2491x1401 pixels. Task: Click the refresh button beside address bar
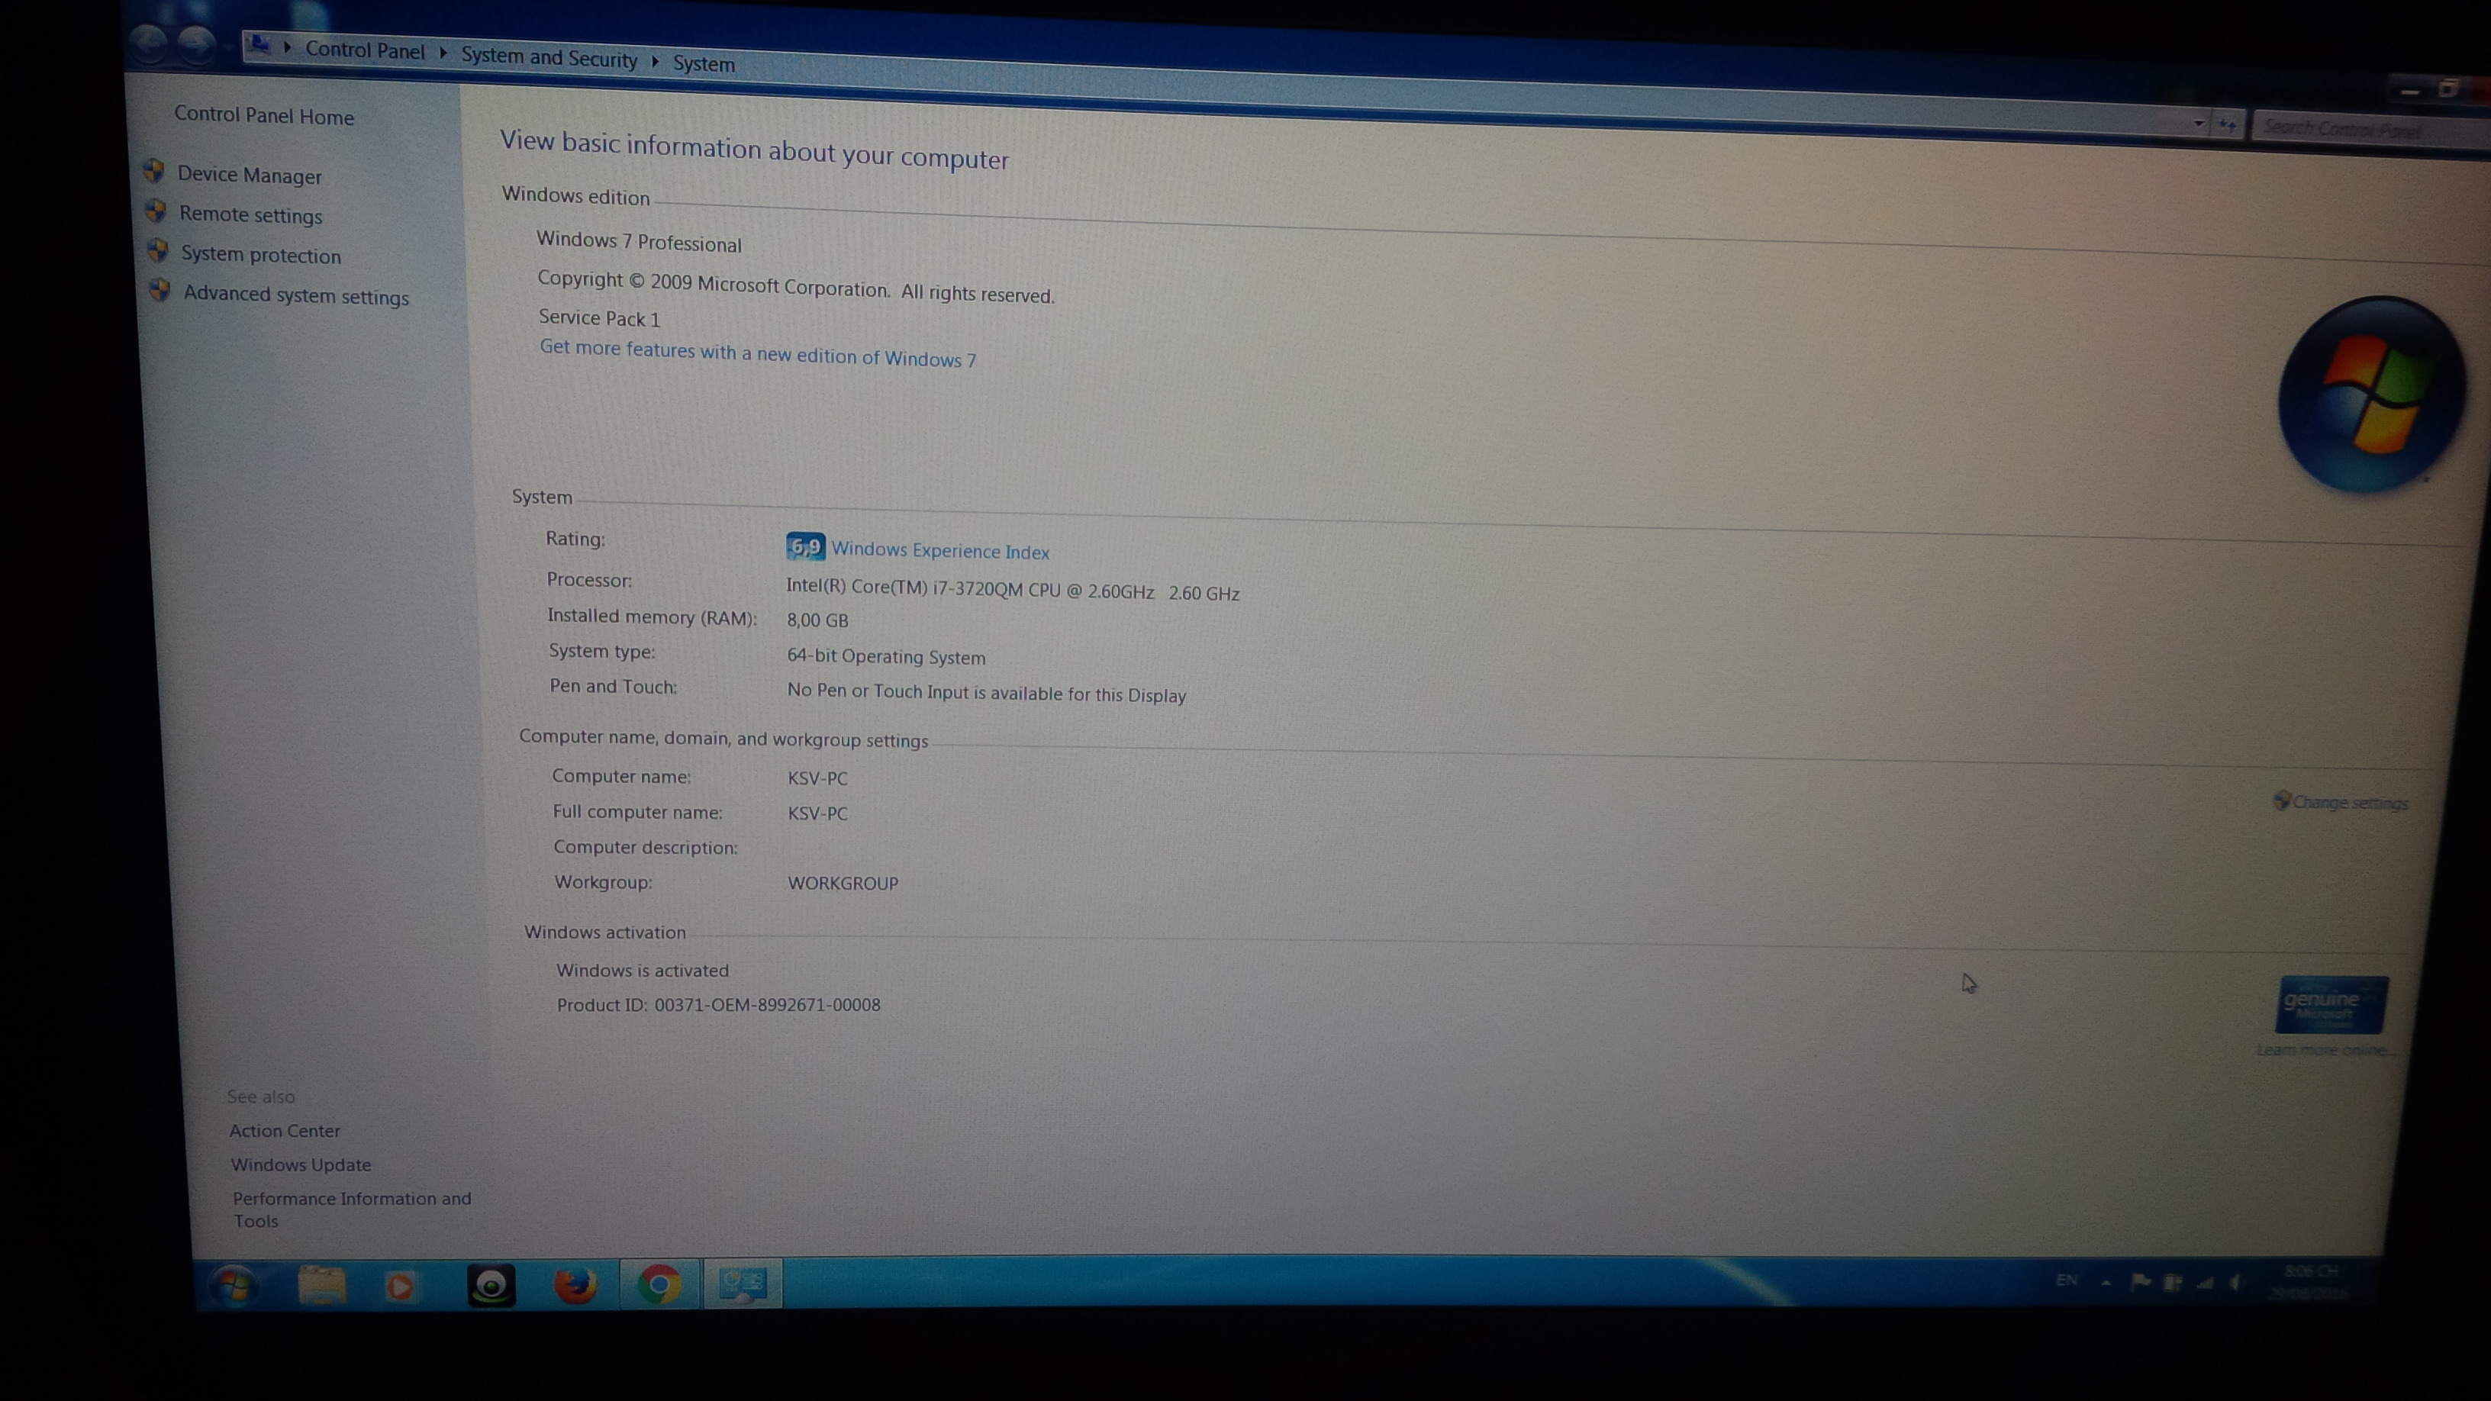click(2227, 124)
